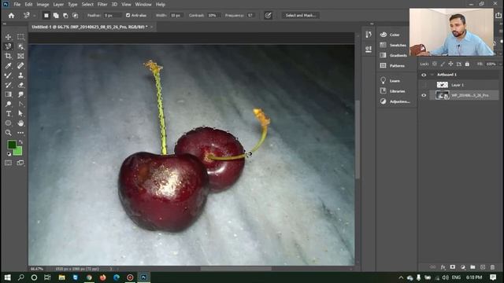The image size is (504, 283).
Task: Select the Rectangular Marquee tool
Action: pos(20,37)
